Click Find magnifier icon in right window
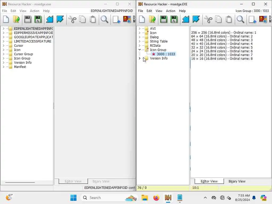 click(x=240, y=19)
